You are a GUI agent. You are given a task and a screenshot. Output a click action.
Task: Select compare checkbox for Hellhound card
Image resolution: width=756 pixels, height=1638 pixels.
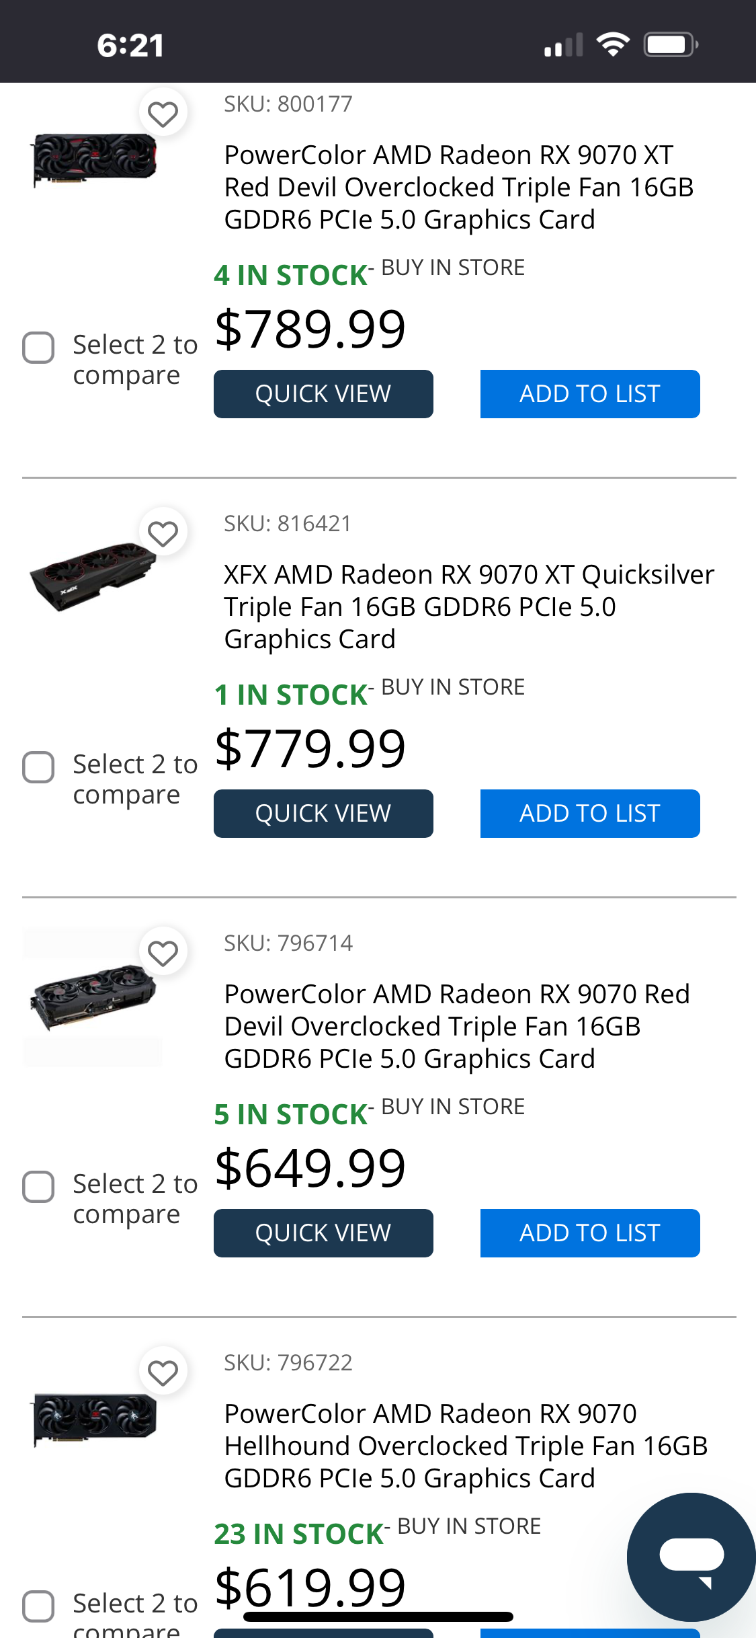tap(38, 1606)
